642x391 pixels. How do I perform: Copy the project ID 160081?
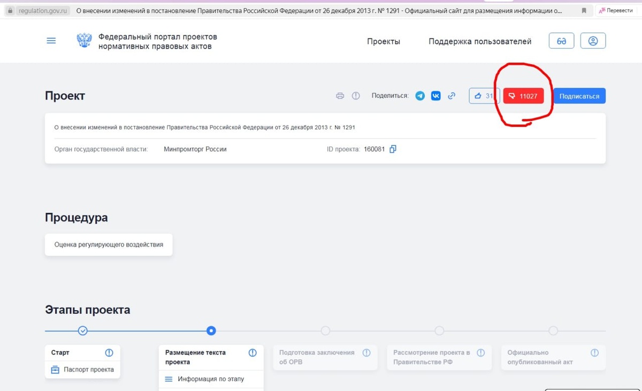(393, 149)
